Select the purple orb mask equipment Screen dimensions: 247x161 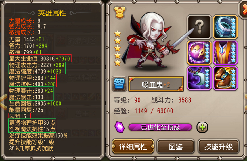coord(199,53)
